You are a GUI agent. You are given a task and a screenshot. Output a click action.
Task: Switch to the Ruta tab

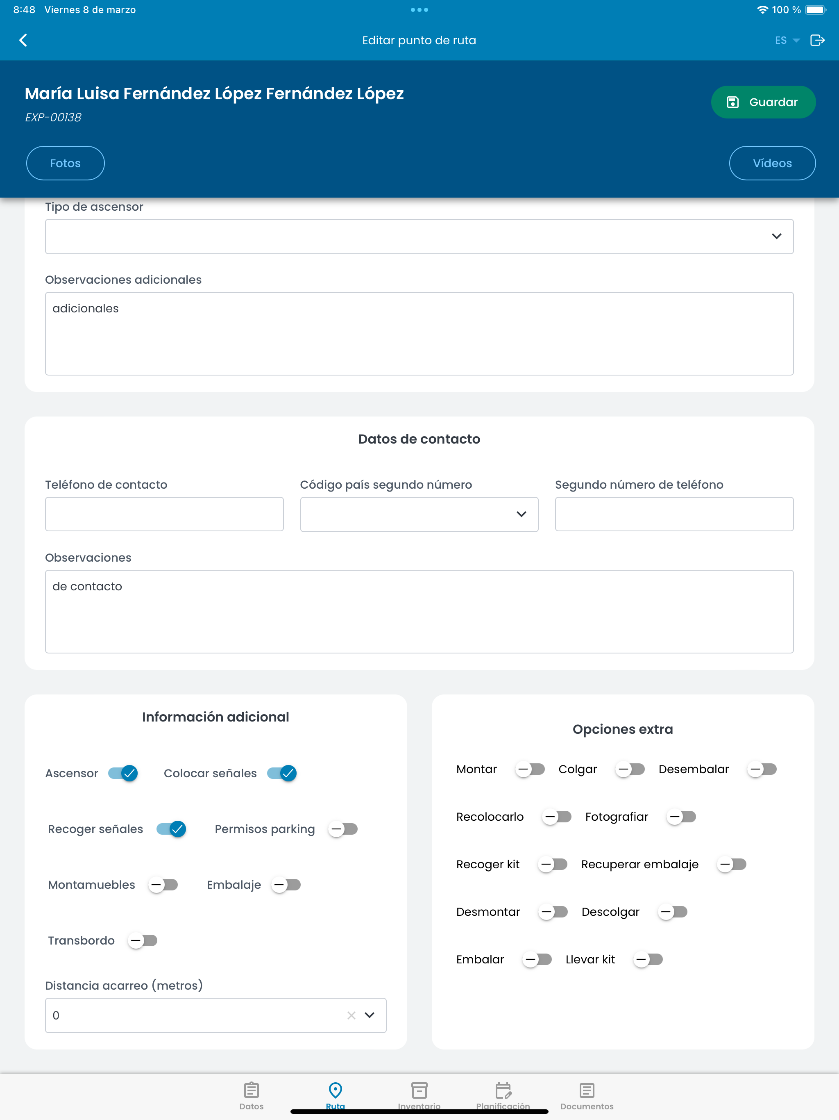coord(336,1096)
